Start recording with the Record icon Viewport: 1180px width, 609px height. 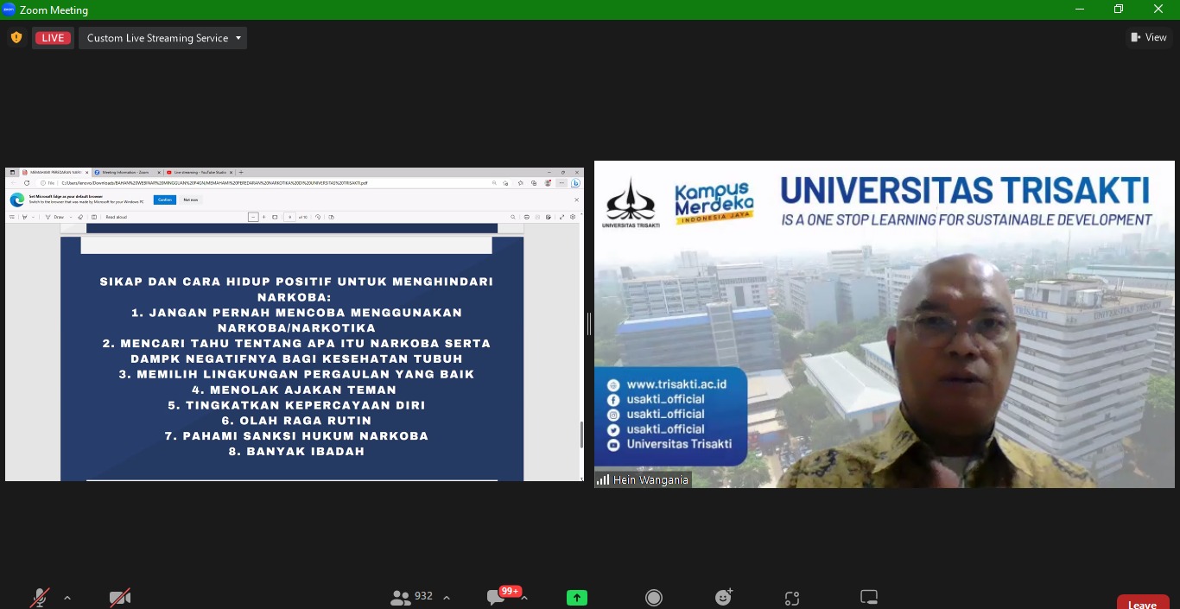coord(654,597)
